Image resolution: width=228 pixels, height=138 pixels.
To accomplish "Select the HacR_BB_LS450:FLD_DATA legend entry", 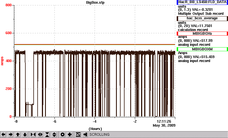I will (202, 2).
